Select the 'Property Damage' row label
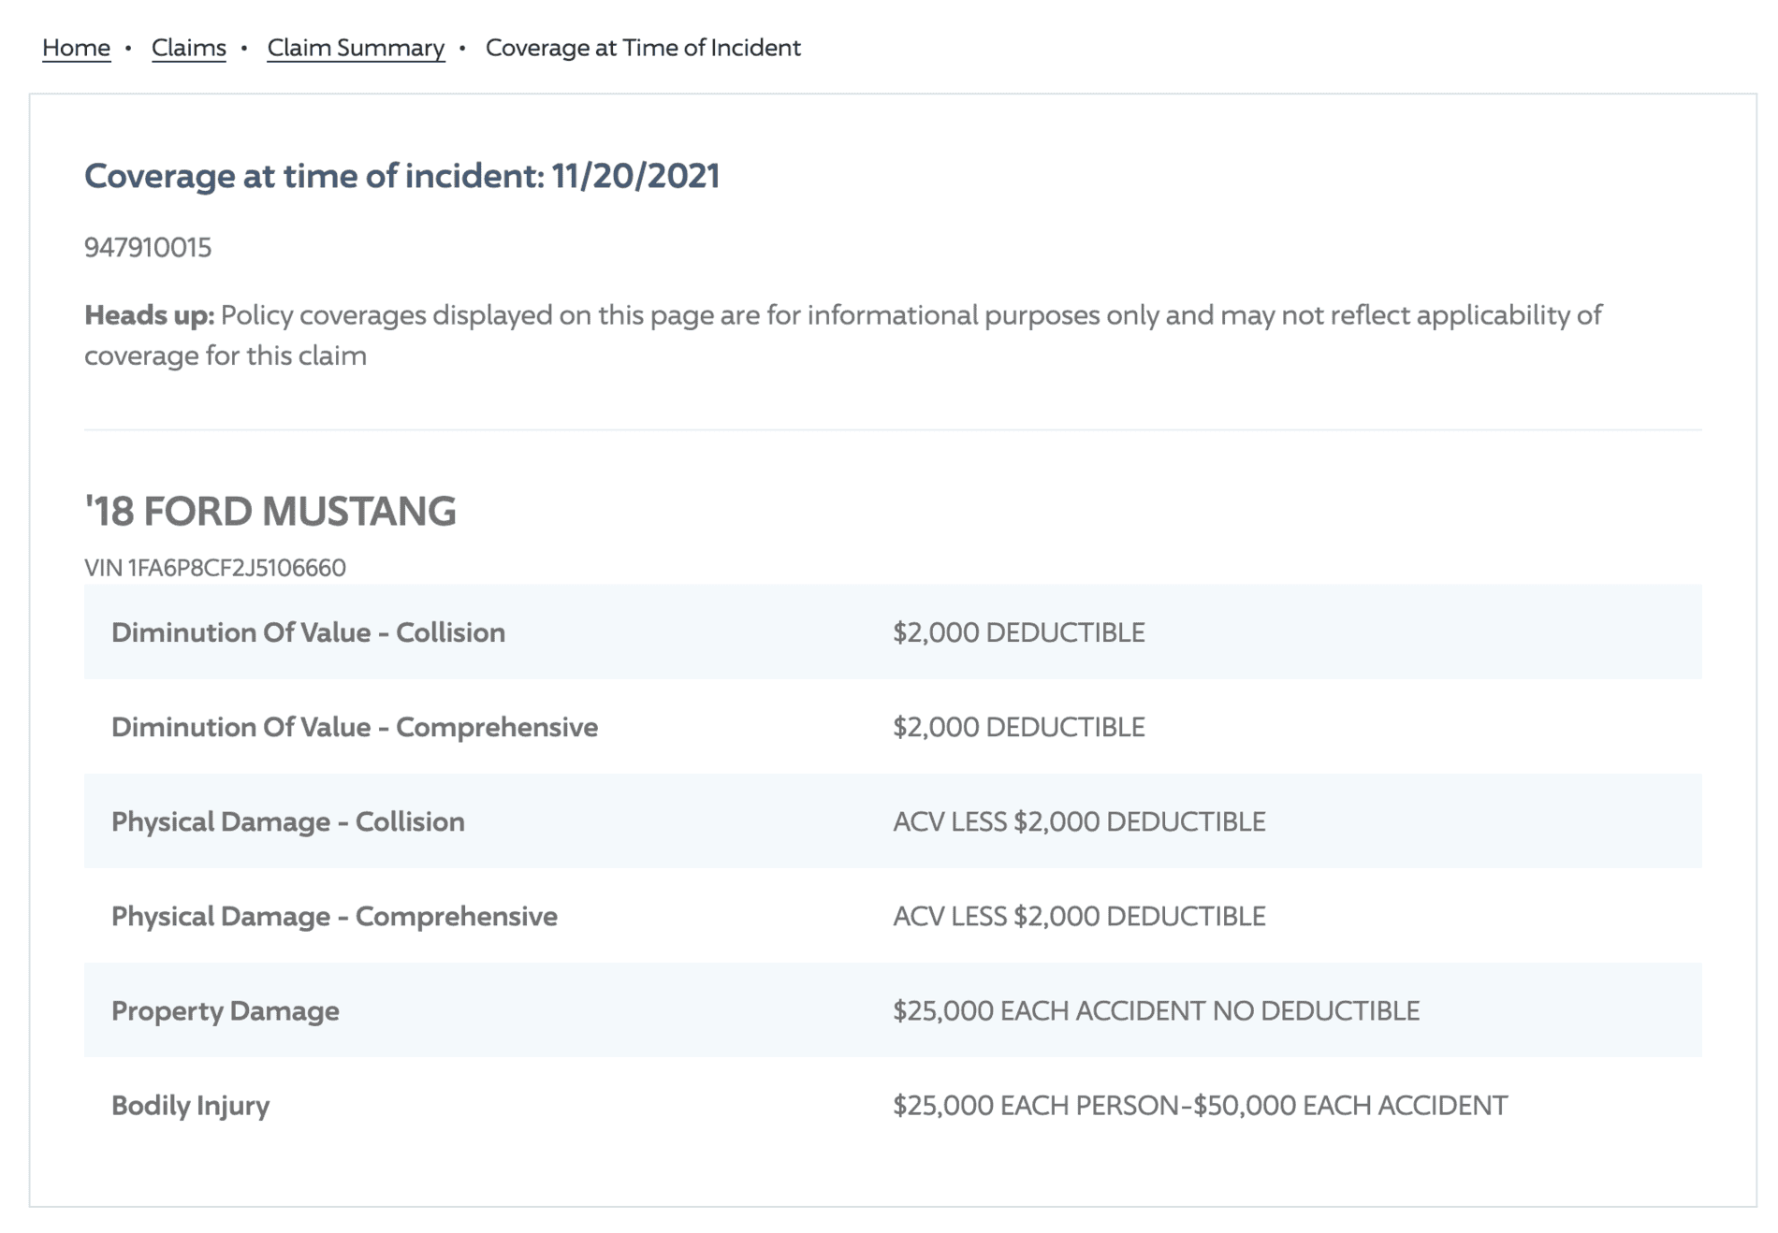The height and width of the screenshot is (1233, 1778). pos(225,1010)
